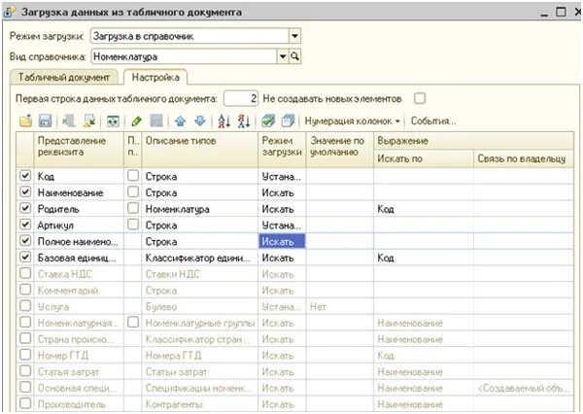Click the Страна происхо... row name

(x=79, y=339)
